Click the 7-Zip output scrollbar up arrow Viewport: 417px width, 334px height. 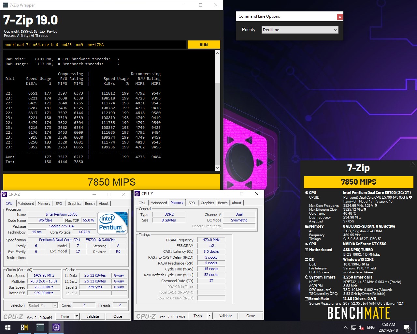(x=218, y=53)
